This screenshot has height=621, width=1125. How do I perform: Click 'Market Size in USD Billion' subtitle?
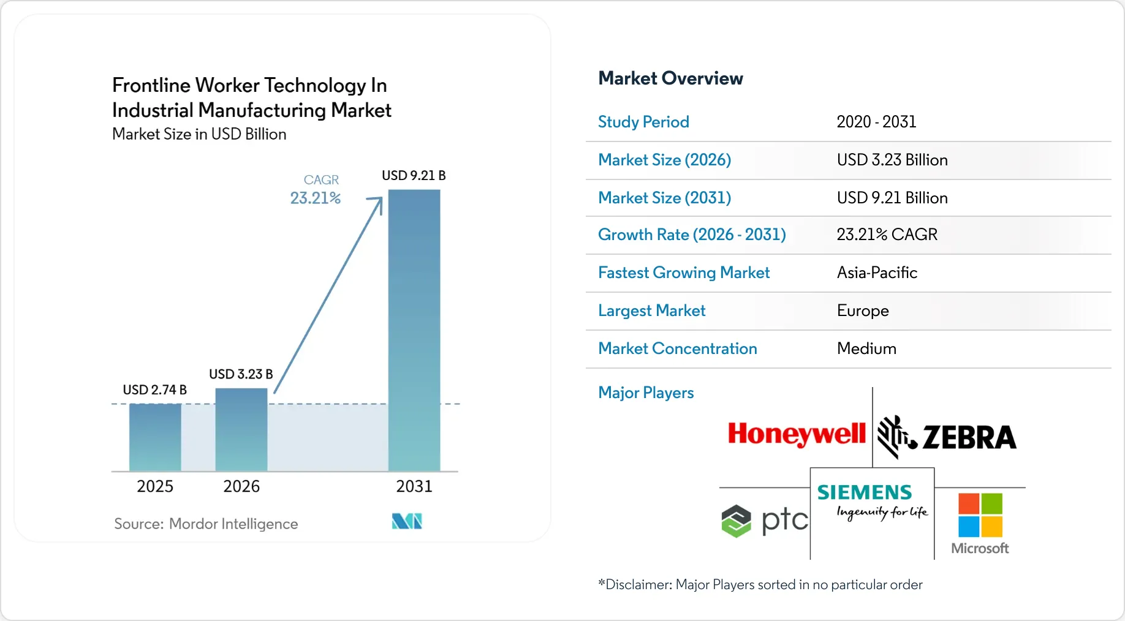199,134
